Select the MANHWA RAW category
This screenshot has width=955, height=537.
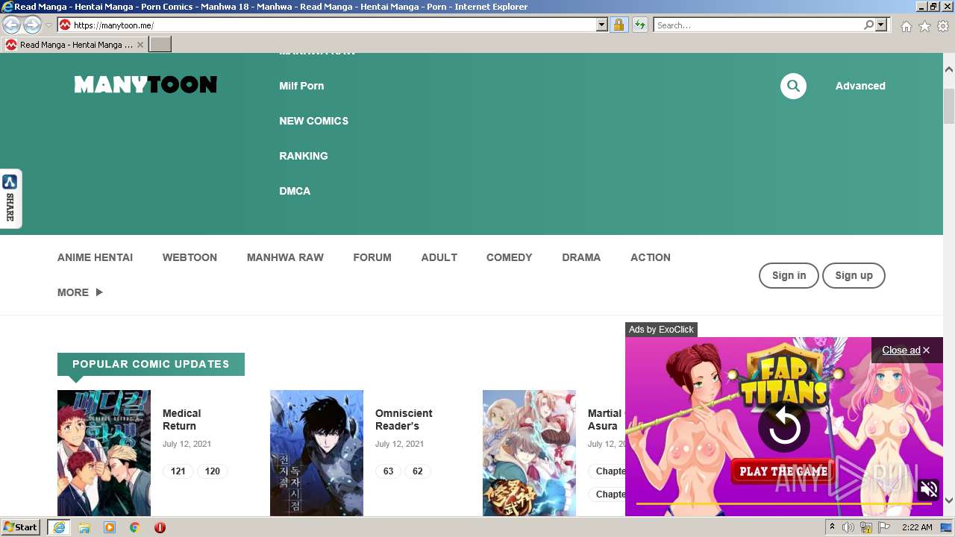click(x=285, y=257)
